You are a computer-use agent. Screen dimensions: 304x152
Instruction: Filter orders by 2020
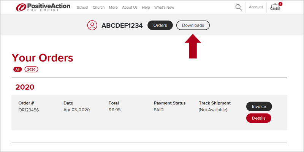click(x=32, y=70)
